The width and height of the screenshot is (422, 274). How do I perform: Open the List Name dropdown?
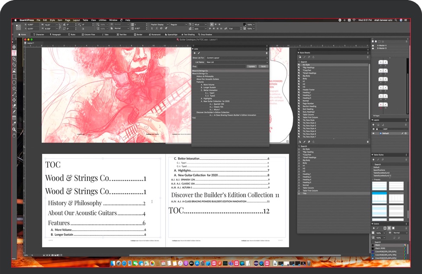pyautogui.click(x=237, y=62)
